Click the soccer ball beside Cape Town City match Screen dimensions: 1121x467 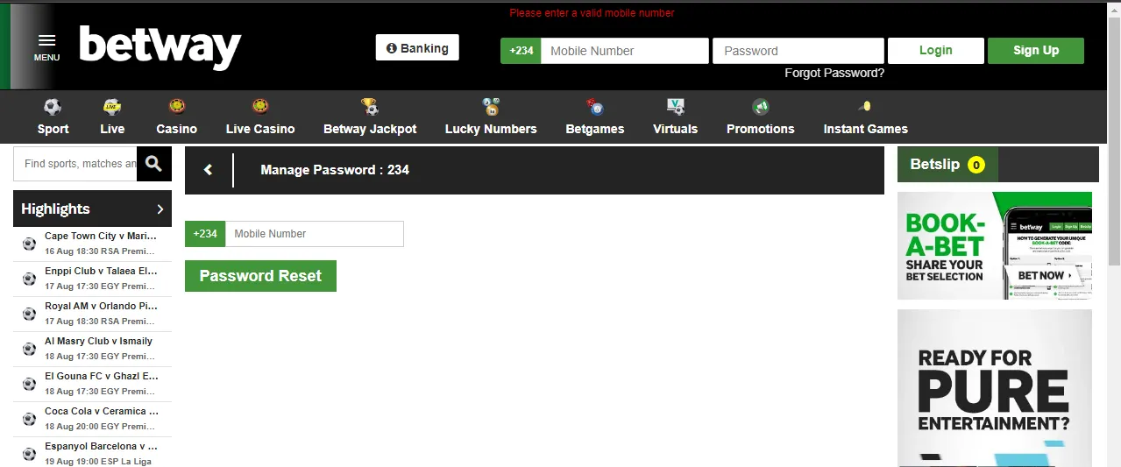coord(29,244)
